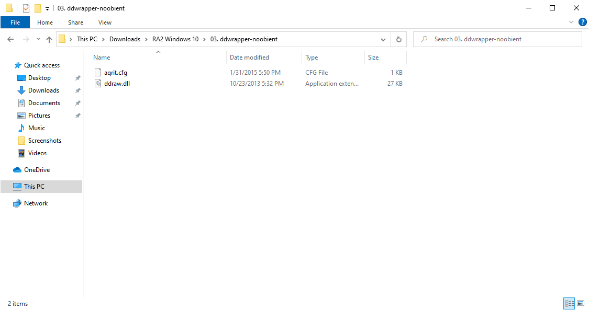589x310 pixels.
Task: Go back to previous folder
Action: pos(10,39)
